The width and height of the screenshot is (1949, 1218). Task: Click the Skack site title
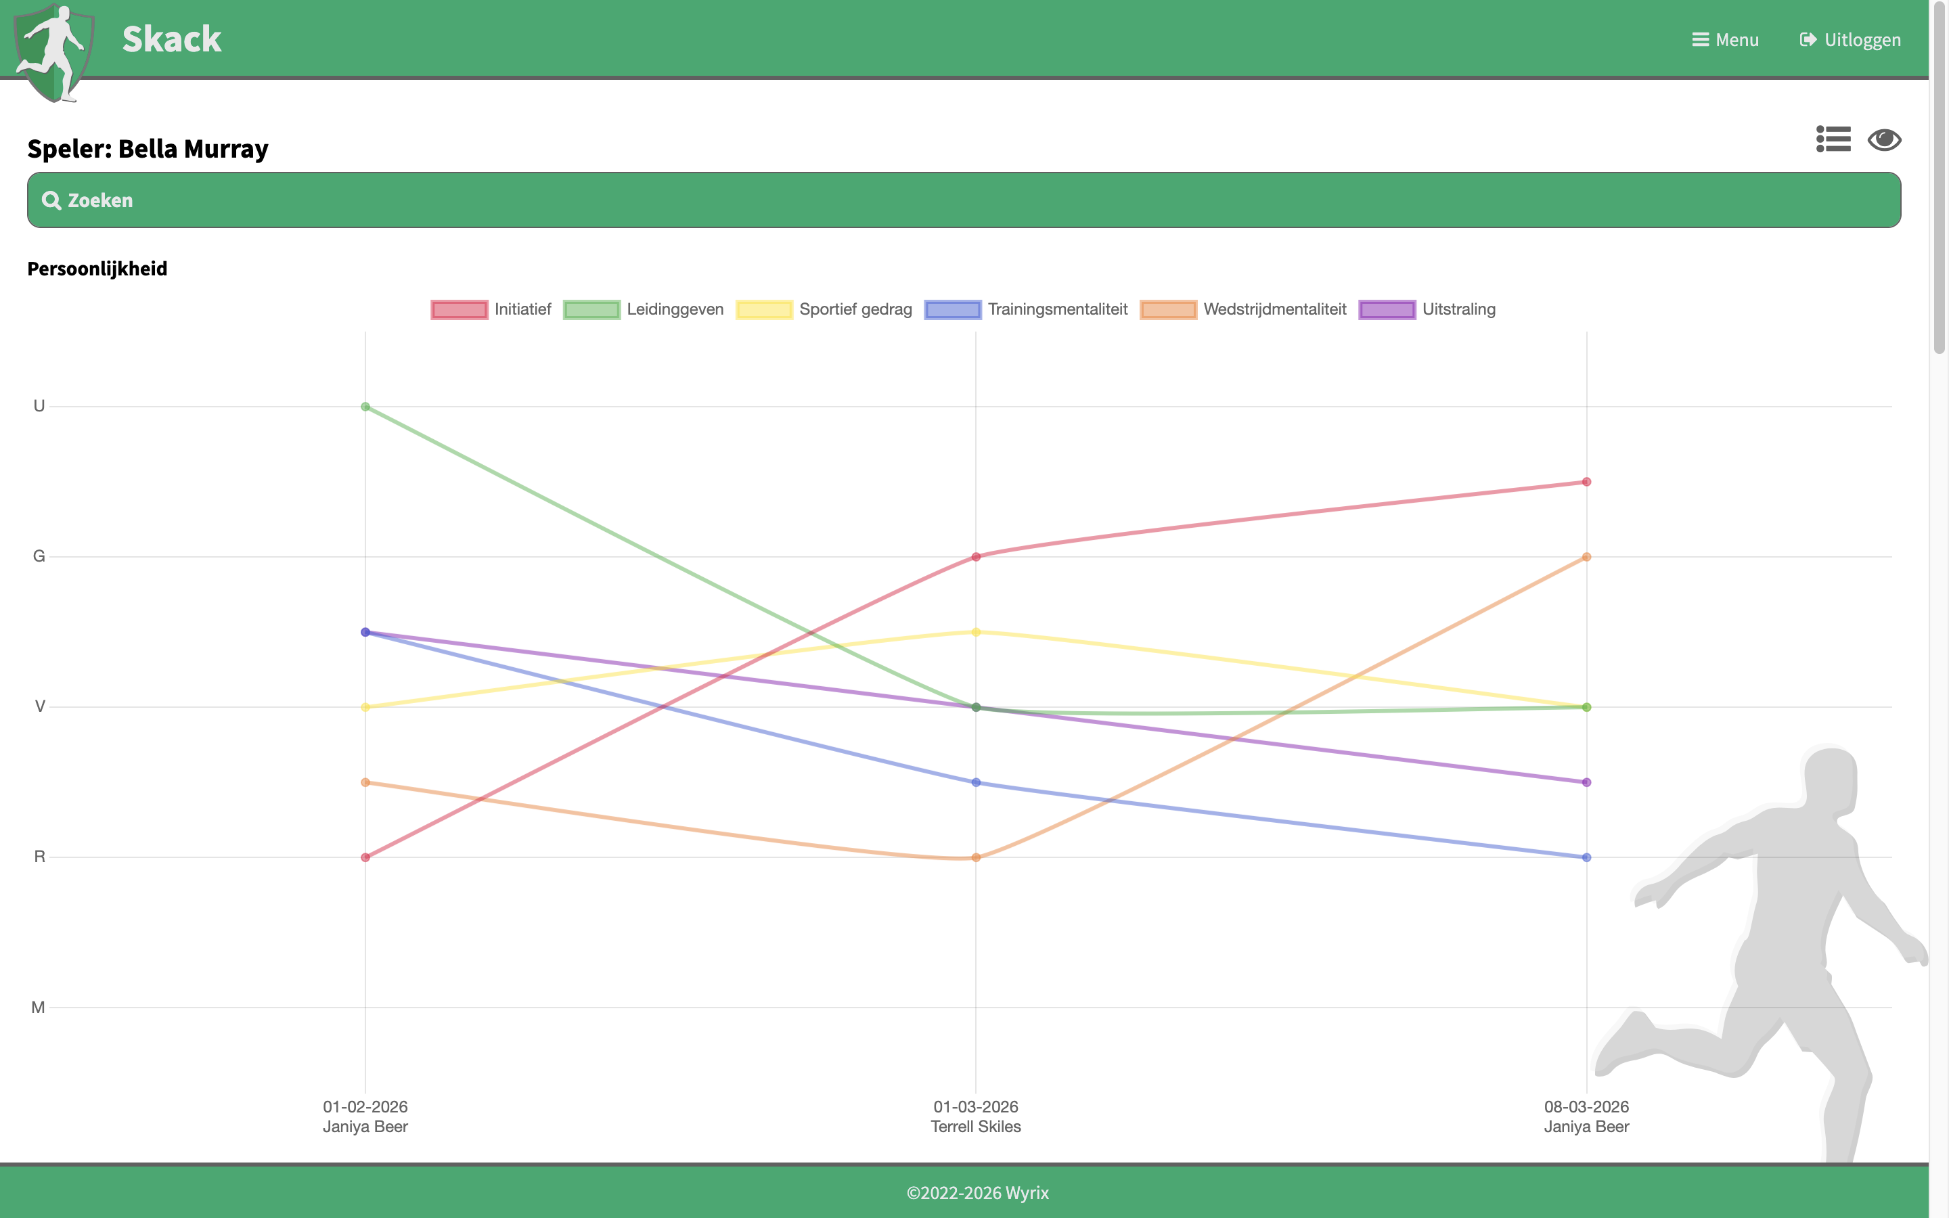(171, 39)
